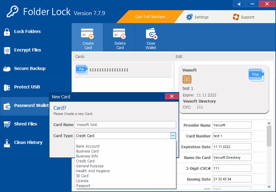Viewport: 276px width, 192px height.
Task: Open the Protect USB section
Action: pos(36,87)
